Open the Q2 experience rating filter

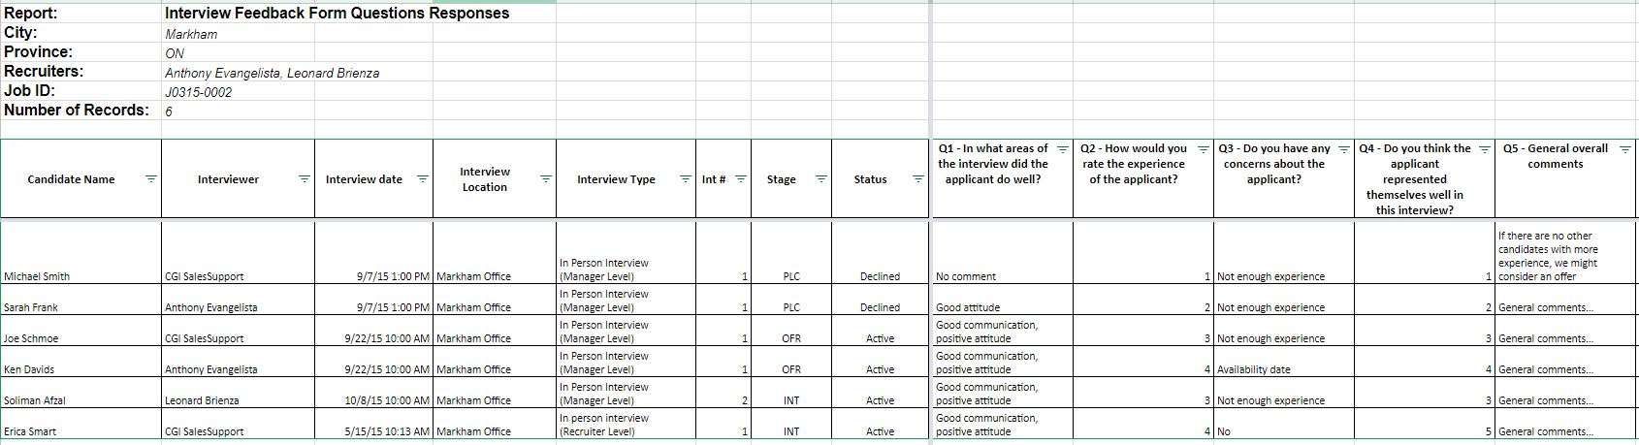tap(1203, 149)
